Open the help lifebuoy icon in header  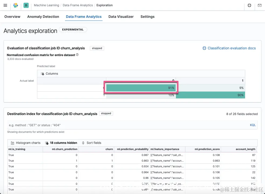point(249,5)
